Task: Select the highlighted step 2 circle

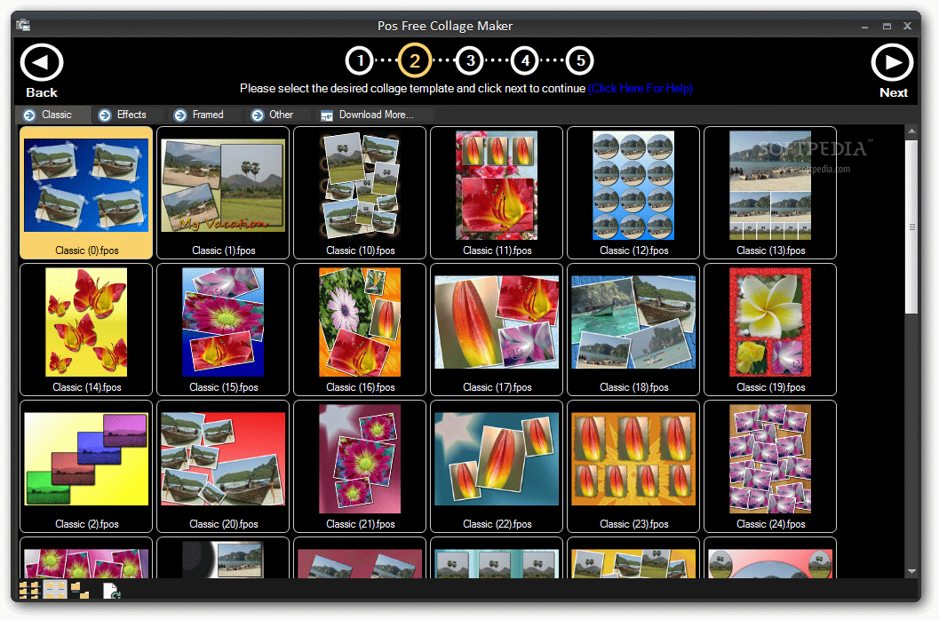Action: 414,60
